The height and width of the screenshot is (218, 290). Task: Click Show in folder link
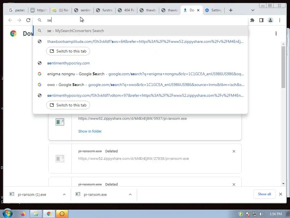tap(90, 131)
